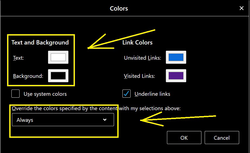Click the 'Background:' label
Viewport: 250px width, 153px height.
click(28, 76)
